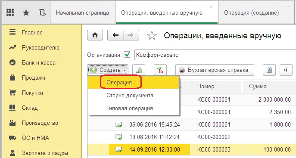Switch to Начальная страница tab

pyautogui.click(x=82, y=12)
